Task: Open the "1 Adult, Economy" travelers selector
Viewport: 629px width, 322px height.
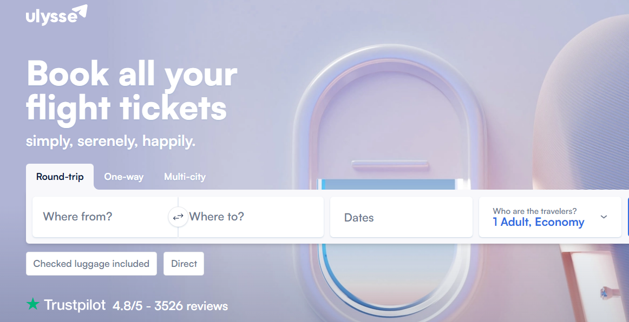Action: click(x=539, y=217)
